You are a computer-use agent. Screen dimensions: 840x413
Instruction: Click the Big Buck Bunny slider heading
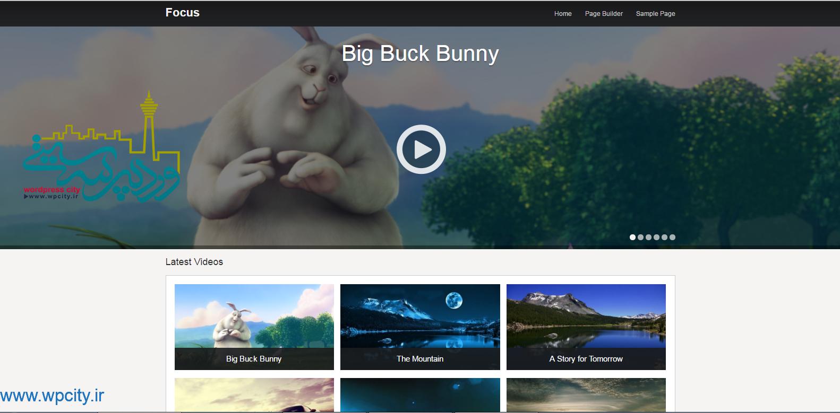pos(420,54)
